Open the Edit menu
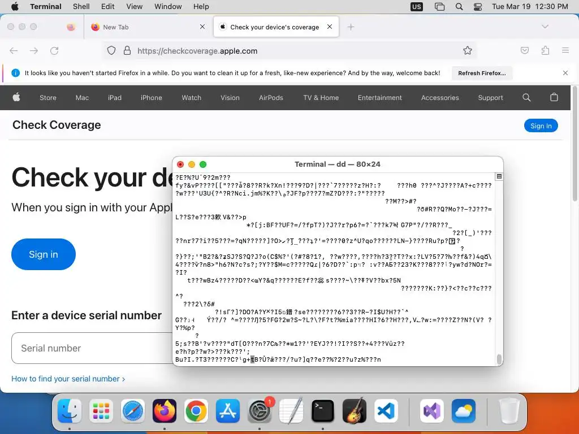Screen dimensions: 579x434 tap(108, 7)
